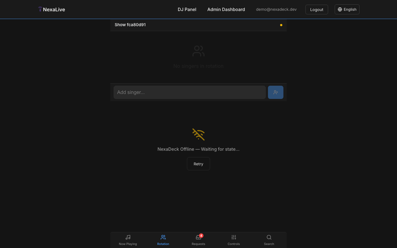Click the red badge on Requests

click(201, 236)
